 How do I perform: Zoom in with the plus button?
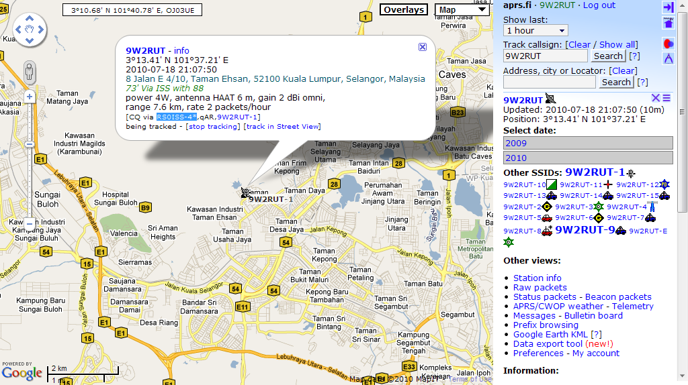[30, 97]
